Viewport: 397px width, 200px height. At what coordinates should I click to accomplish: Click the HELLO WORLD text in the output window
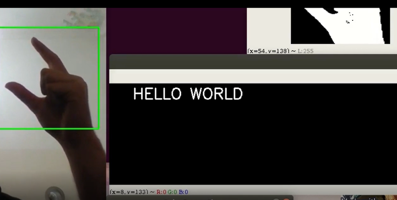pos(188,93)
